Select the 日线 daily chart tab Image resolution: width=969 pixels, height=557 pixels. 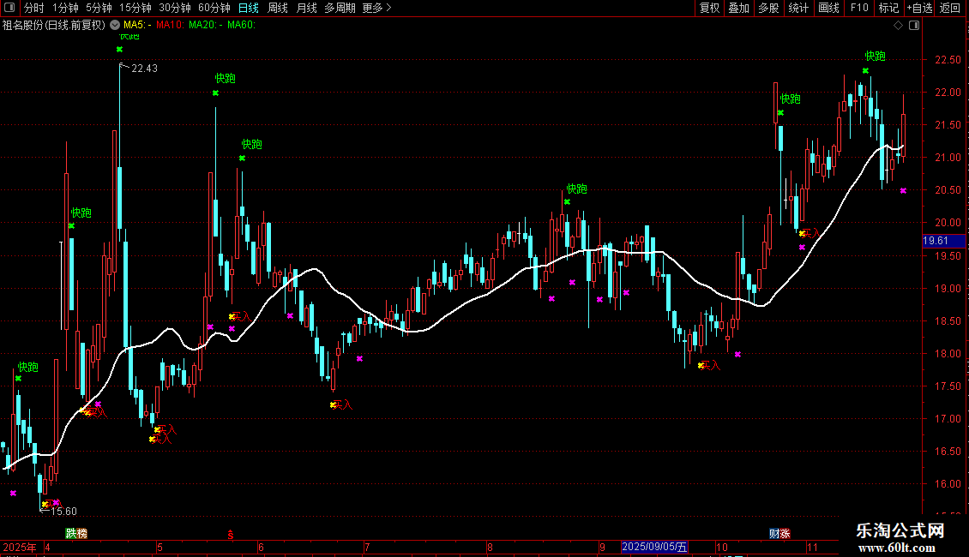click(249, 8)
